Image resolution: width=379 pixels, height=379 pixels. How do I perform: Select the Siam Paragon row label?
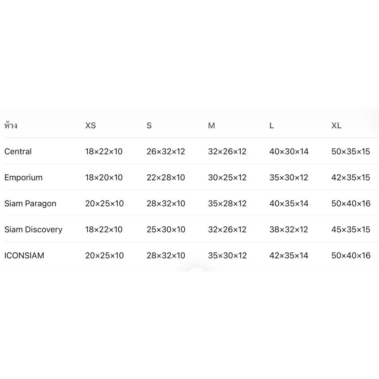coord(30,204)
